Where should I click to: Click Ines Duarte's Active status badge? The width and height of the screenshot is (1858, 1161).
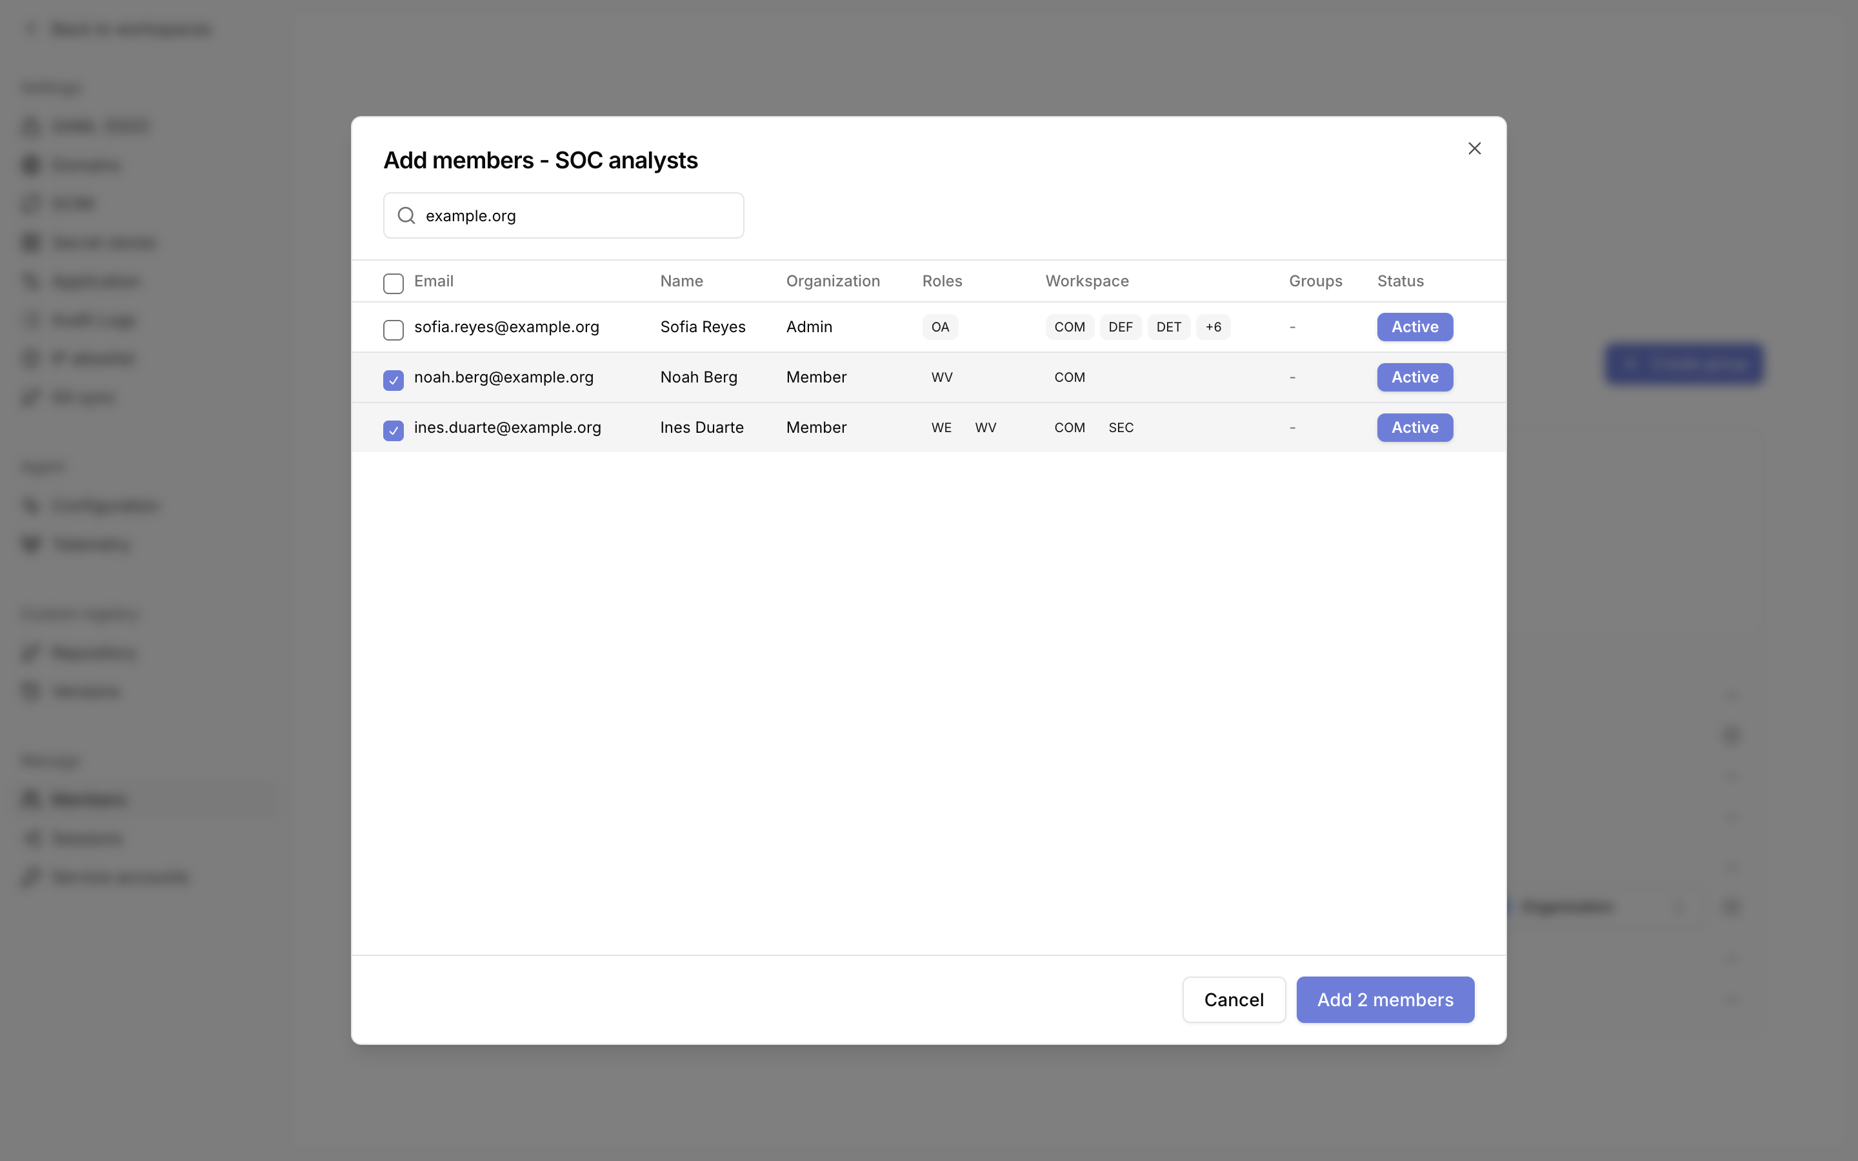[1414, 428]
